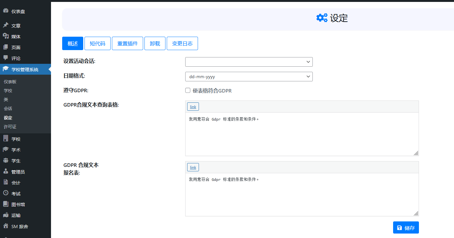Open the 类 submenu item
This screenshot has height=238, width=454.
(x=6, y=100)
